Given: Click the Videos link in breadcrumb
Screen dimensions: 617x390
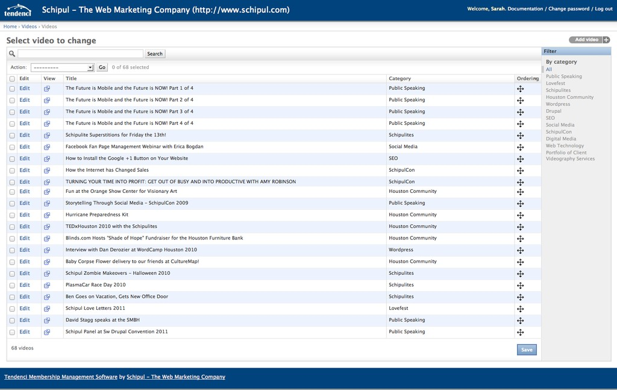Looking at the screenshot, I should [29, 27].
